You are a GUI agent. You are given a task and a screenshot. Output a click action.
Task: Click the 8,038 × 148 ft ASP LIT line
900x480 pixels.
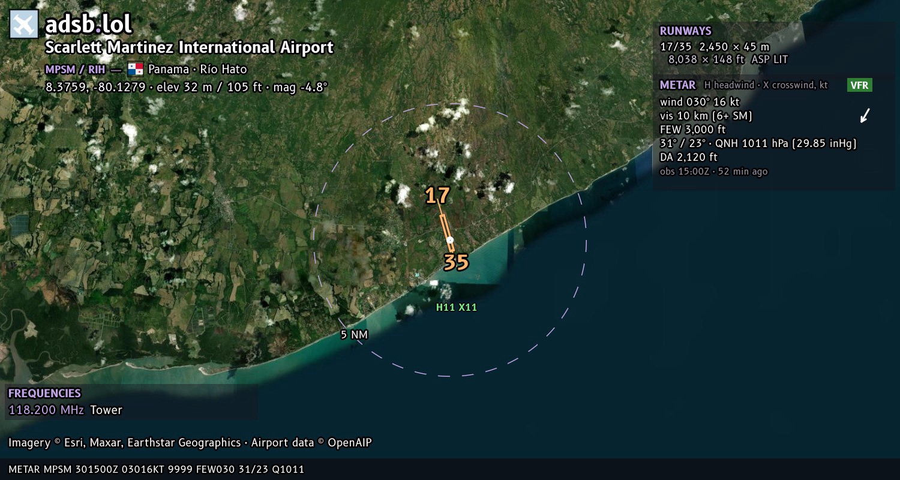pyautogui.click(x=728, y=59)
